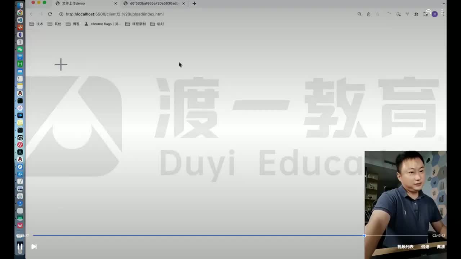This screenshot has height=259, width=461.
Task: Switch to the d6f533baf865a720e5630 tab
Action: click(154, 3)
